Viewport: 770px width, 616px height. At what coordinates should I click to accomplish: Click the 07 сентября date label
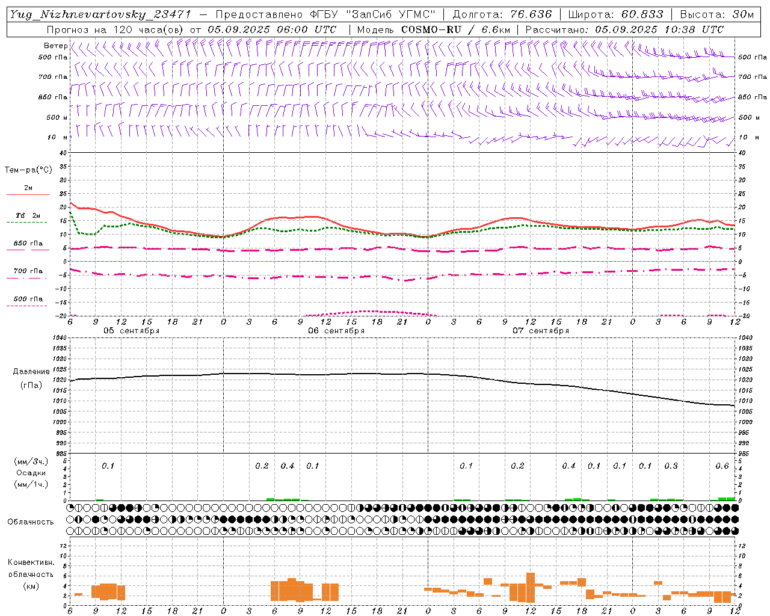[x=541, y=331]
